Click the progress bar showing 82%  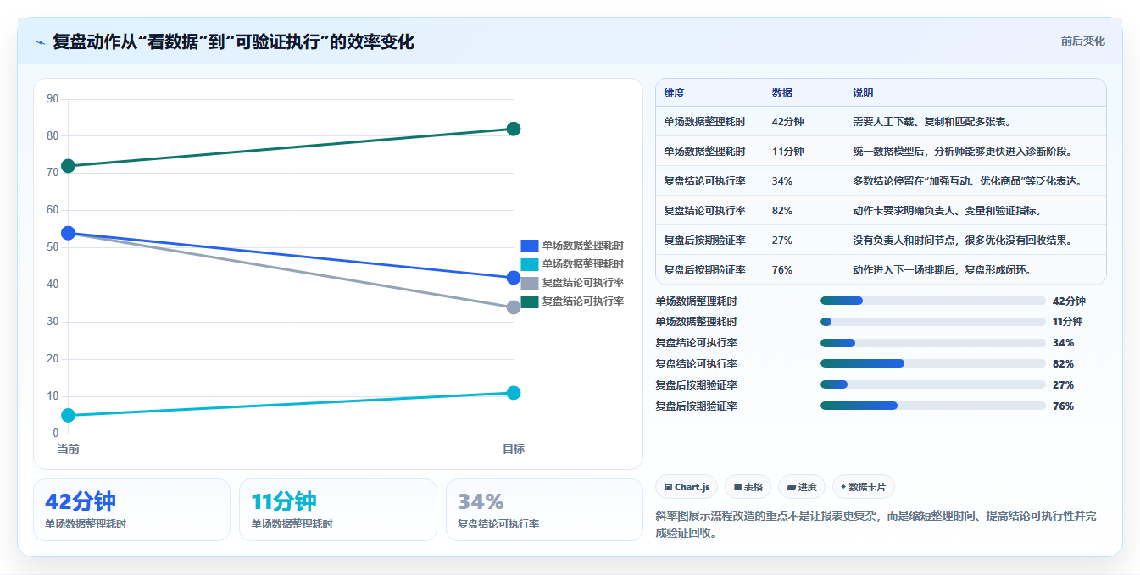(x=933, y=364)
